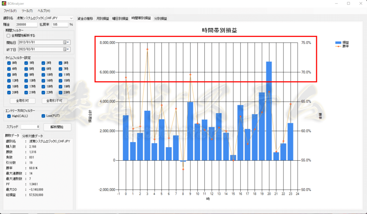Image resolution: width=367 pixels, height=214 pixels.
Task: Click the 払戻率 input field
Action: coord(60,25)
